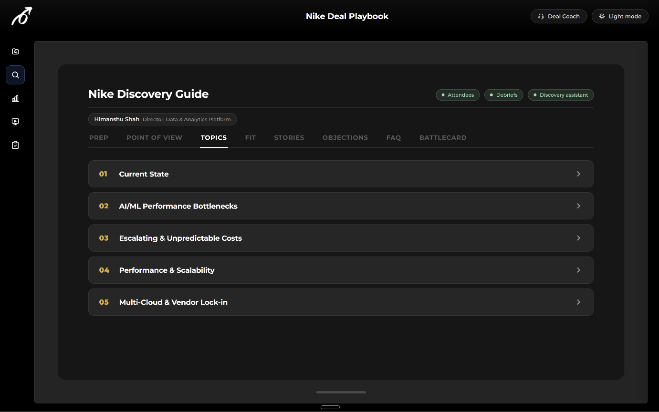This screenshot has height=412, width=659.
Task: Open the video presentation sidebar icon
Action: [15, 122]
